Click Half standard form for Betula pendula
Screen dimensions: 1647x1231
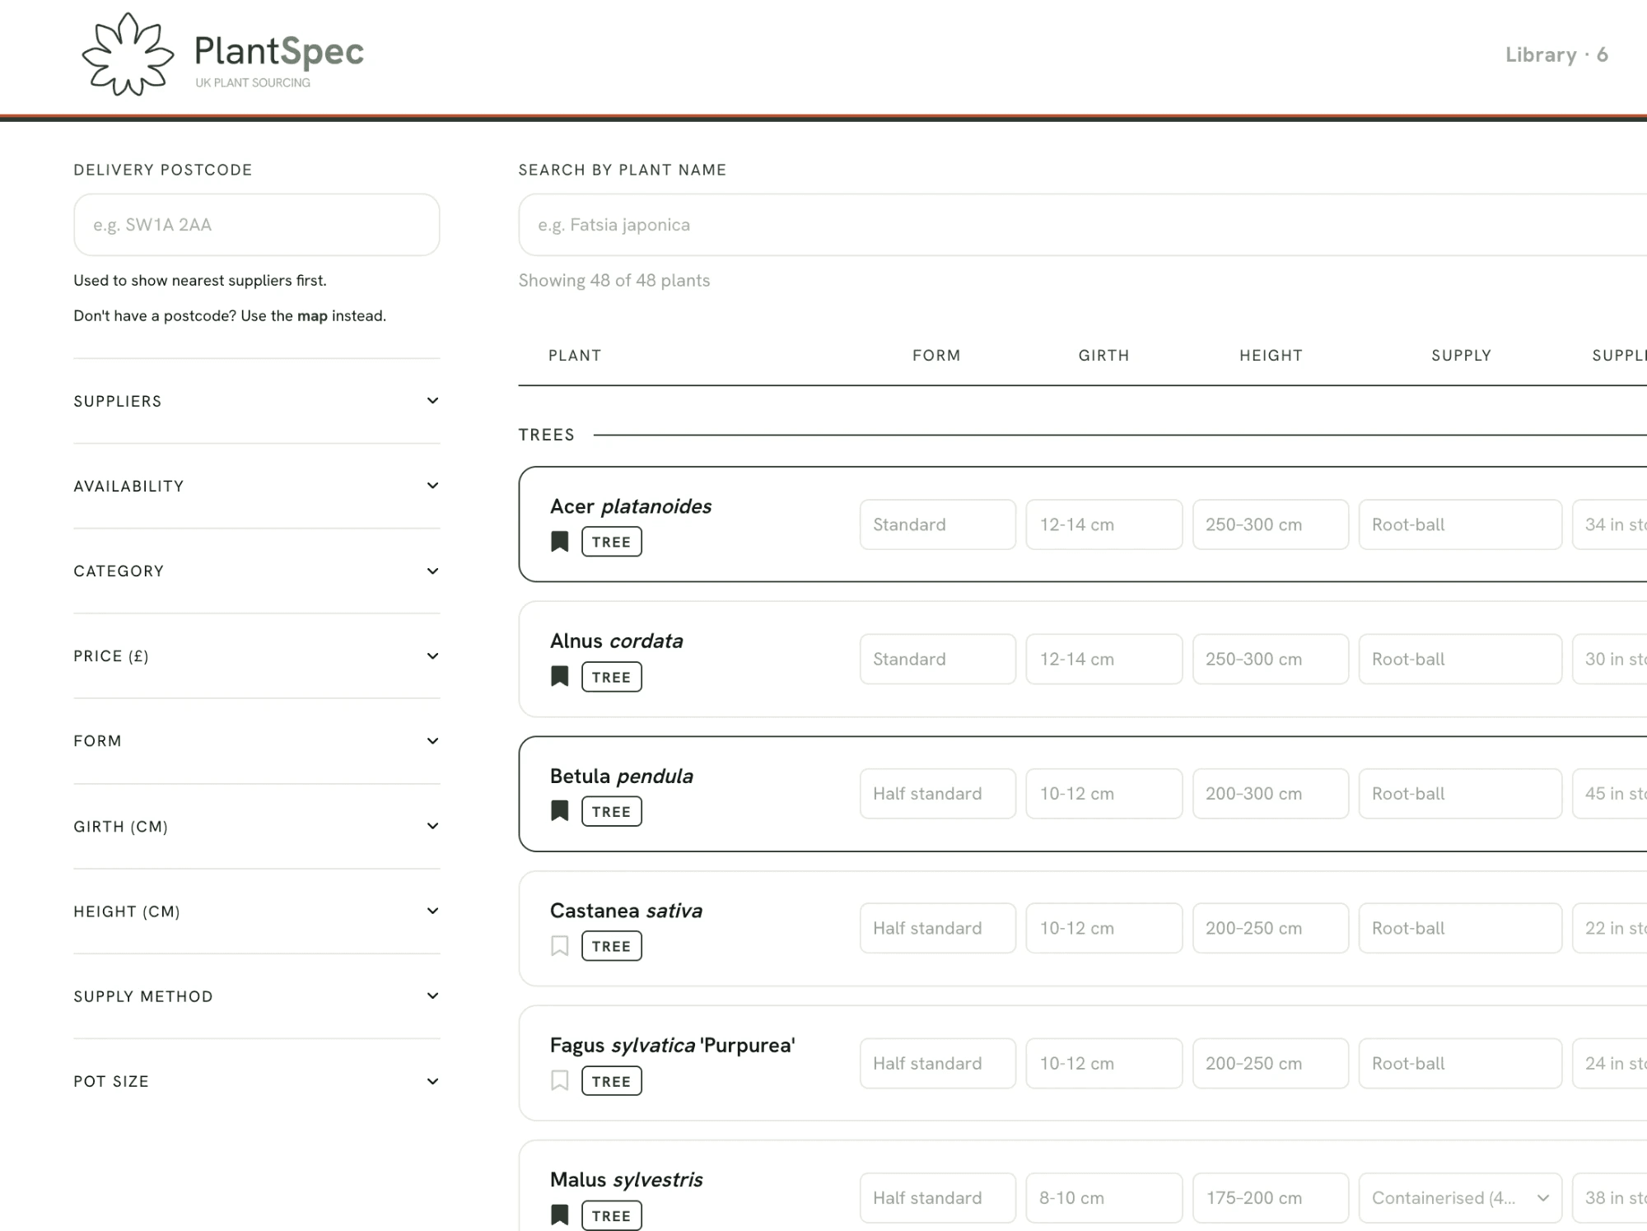(x=938, y=794)
